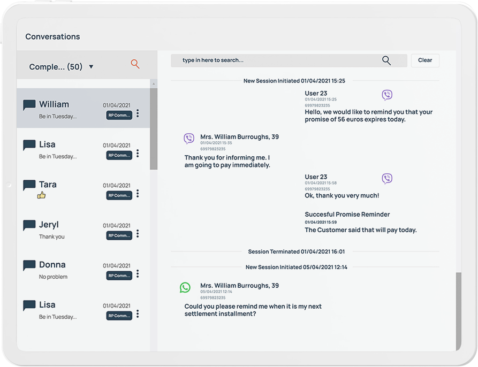Open the three-dot menu for Jeryl
Image resolution: width=478 pixels, height=367 pixels.
point(138,234)
